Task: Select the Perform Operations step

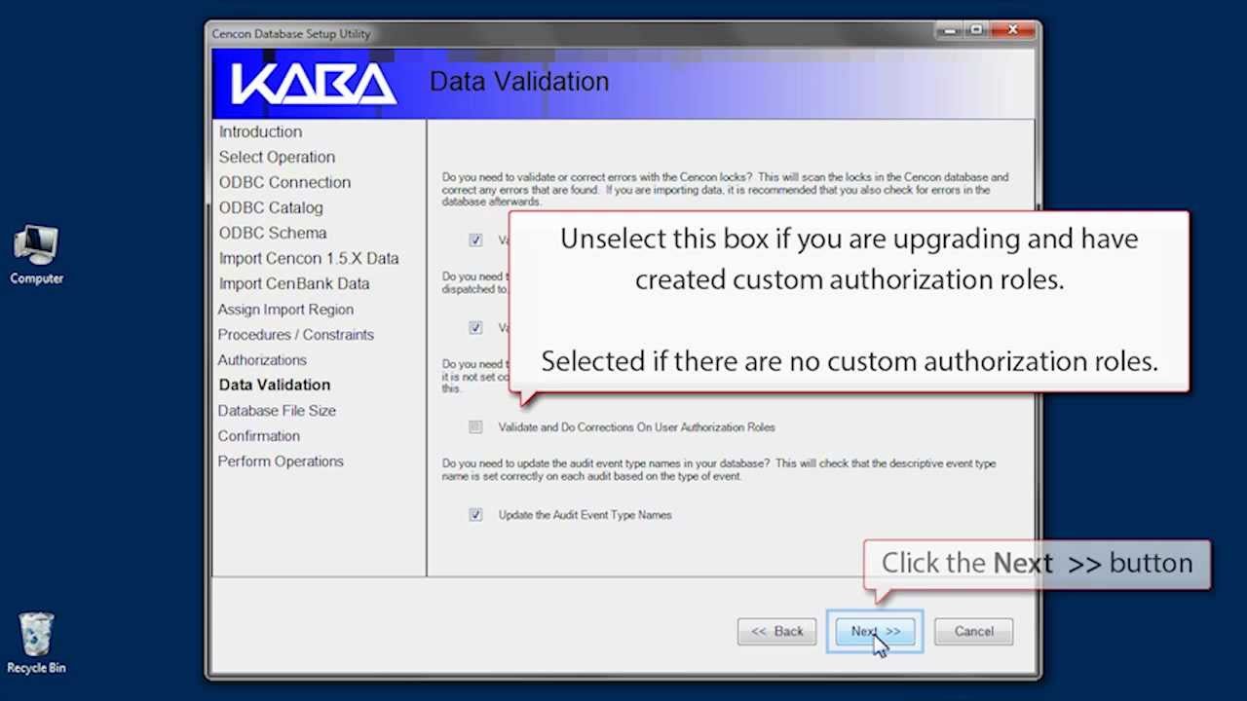Action: 281,461
